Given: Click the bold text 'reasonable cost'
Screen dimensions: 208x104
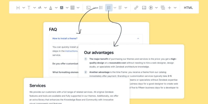Looking at the screenshot, I should tap(118, 63).
